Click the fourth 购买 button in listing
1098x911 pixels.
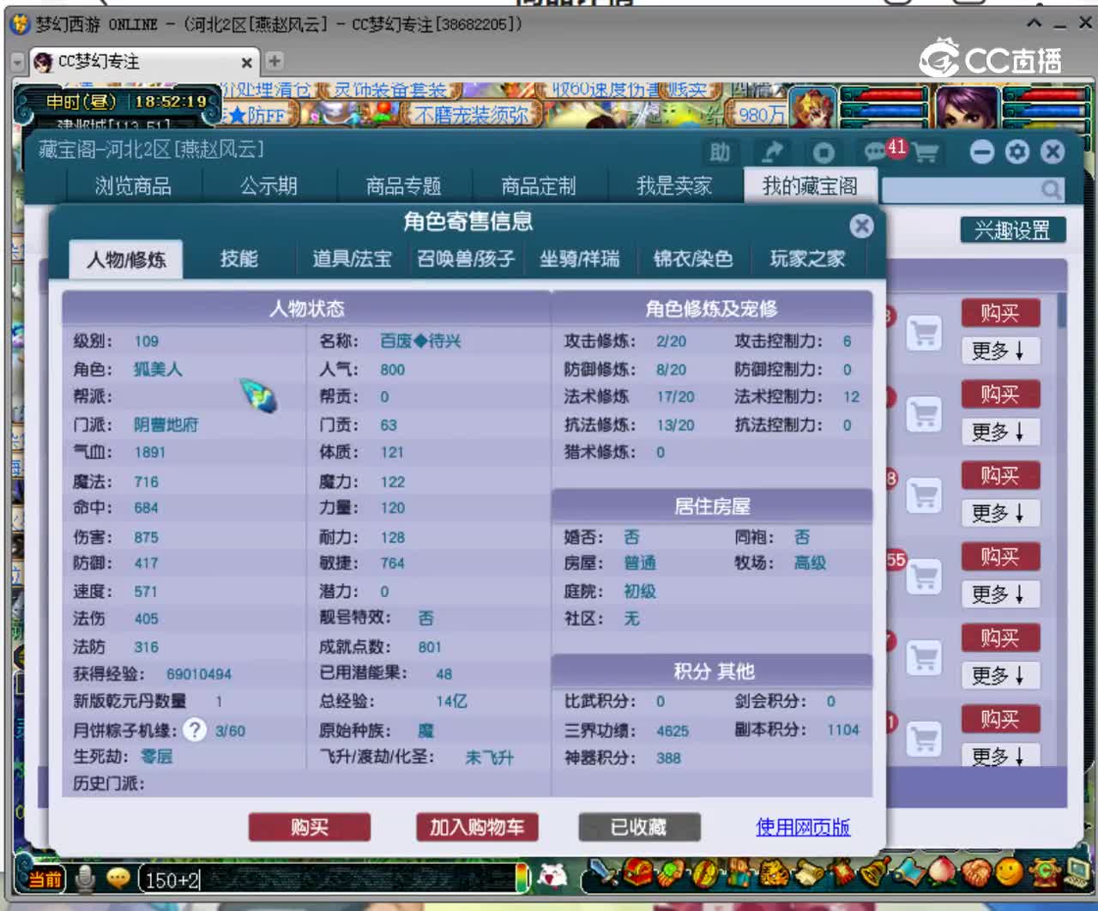pyautogui.click(x=1000, y=557)
